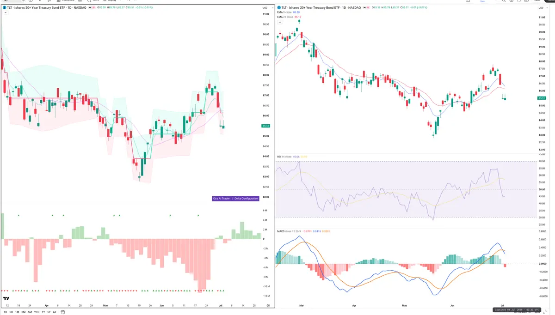Click the 91.00 price scale value on left chart

point(266,14)
